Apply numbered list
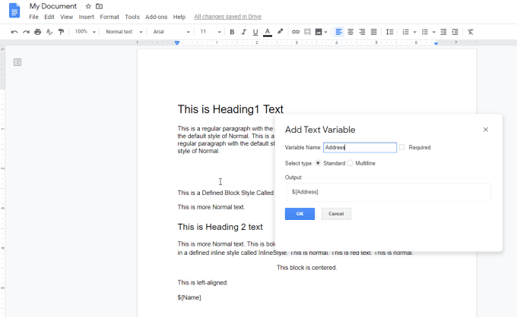 click(x=405, y=32)
